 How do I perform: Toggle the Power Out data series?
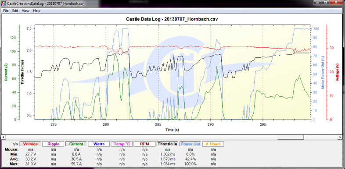[190, 144]
